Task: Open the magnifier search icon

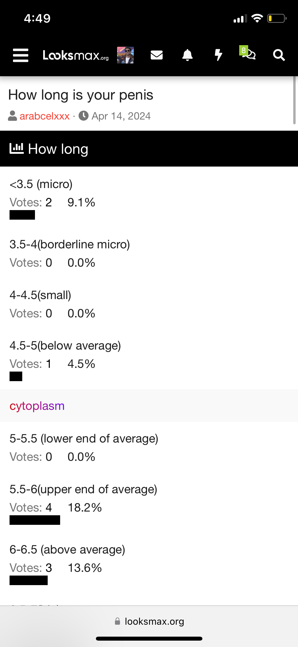Action: (279, 55)
